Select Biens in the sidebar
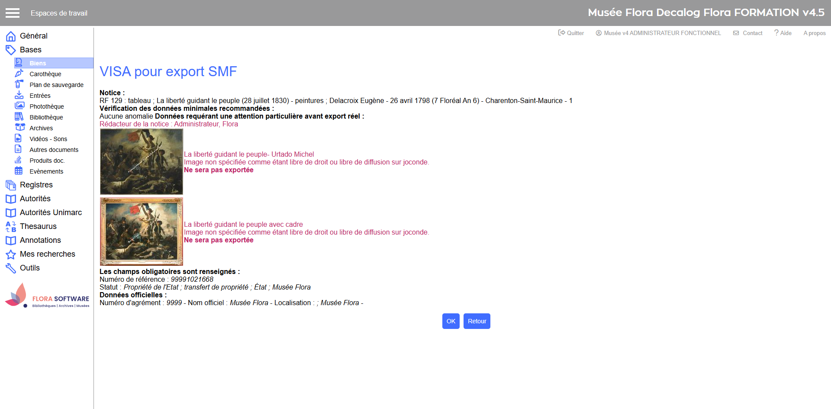 coord(38,63)
